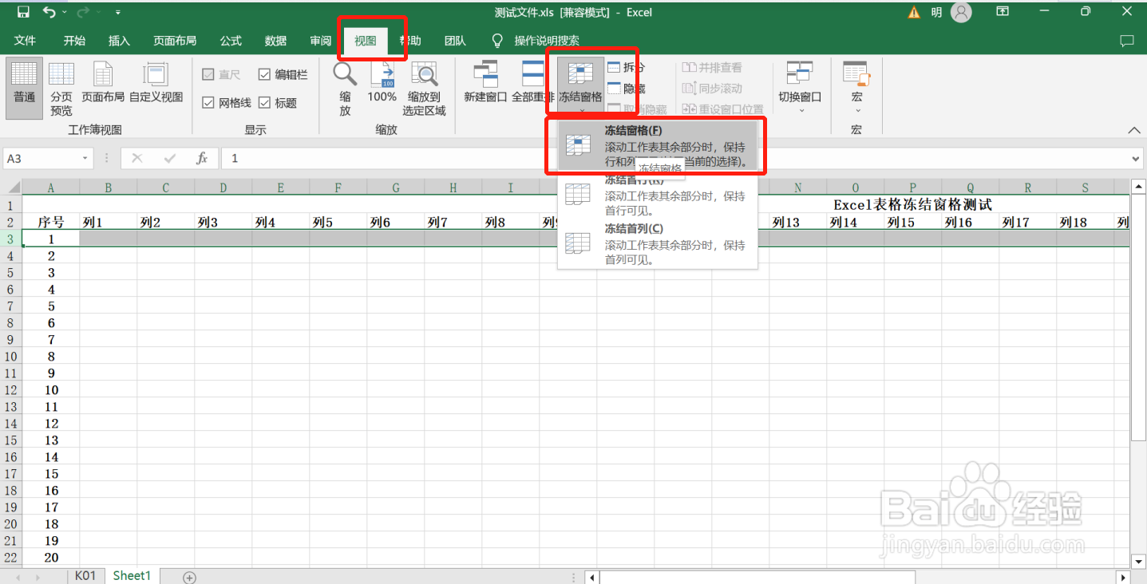Click Reset Window Position (重设窗口位置)

click(x=722, y=109)
